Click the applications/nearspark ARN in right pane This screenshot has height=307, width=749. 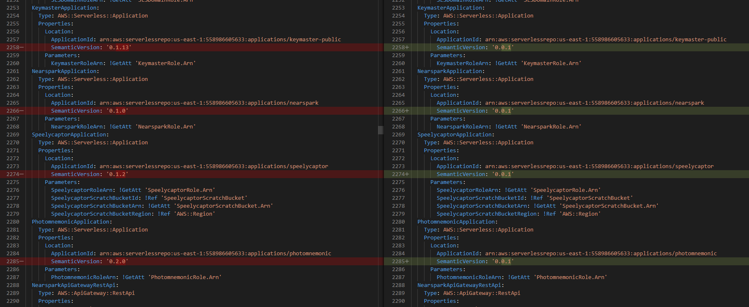pyautogui.click(x=595, y=103)
